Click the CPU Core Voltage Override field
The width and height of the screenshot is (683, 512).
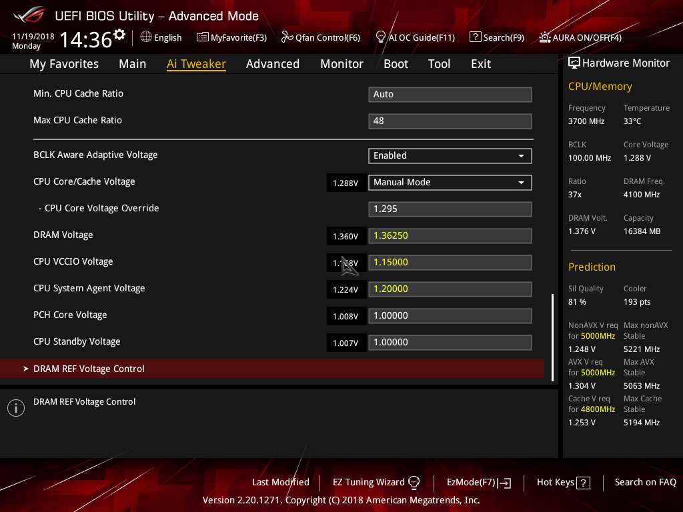[x=450, y=209]
